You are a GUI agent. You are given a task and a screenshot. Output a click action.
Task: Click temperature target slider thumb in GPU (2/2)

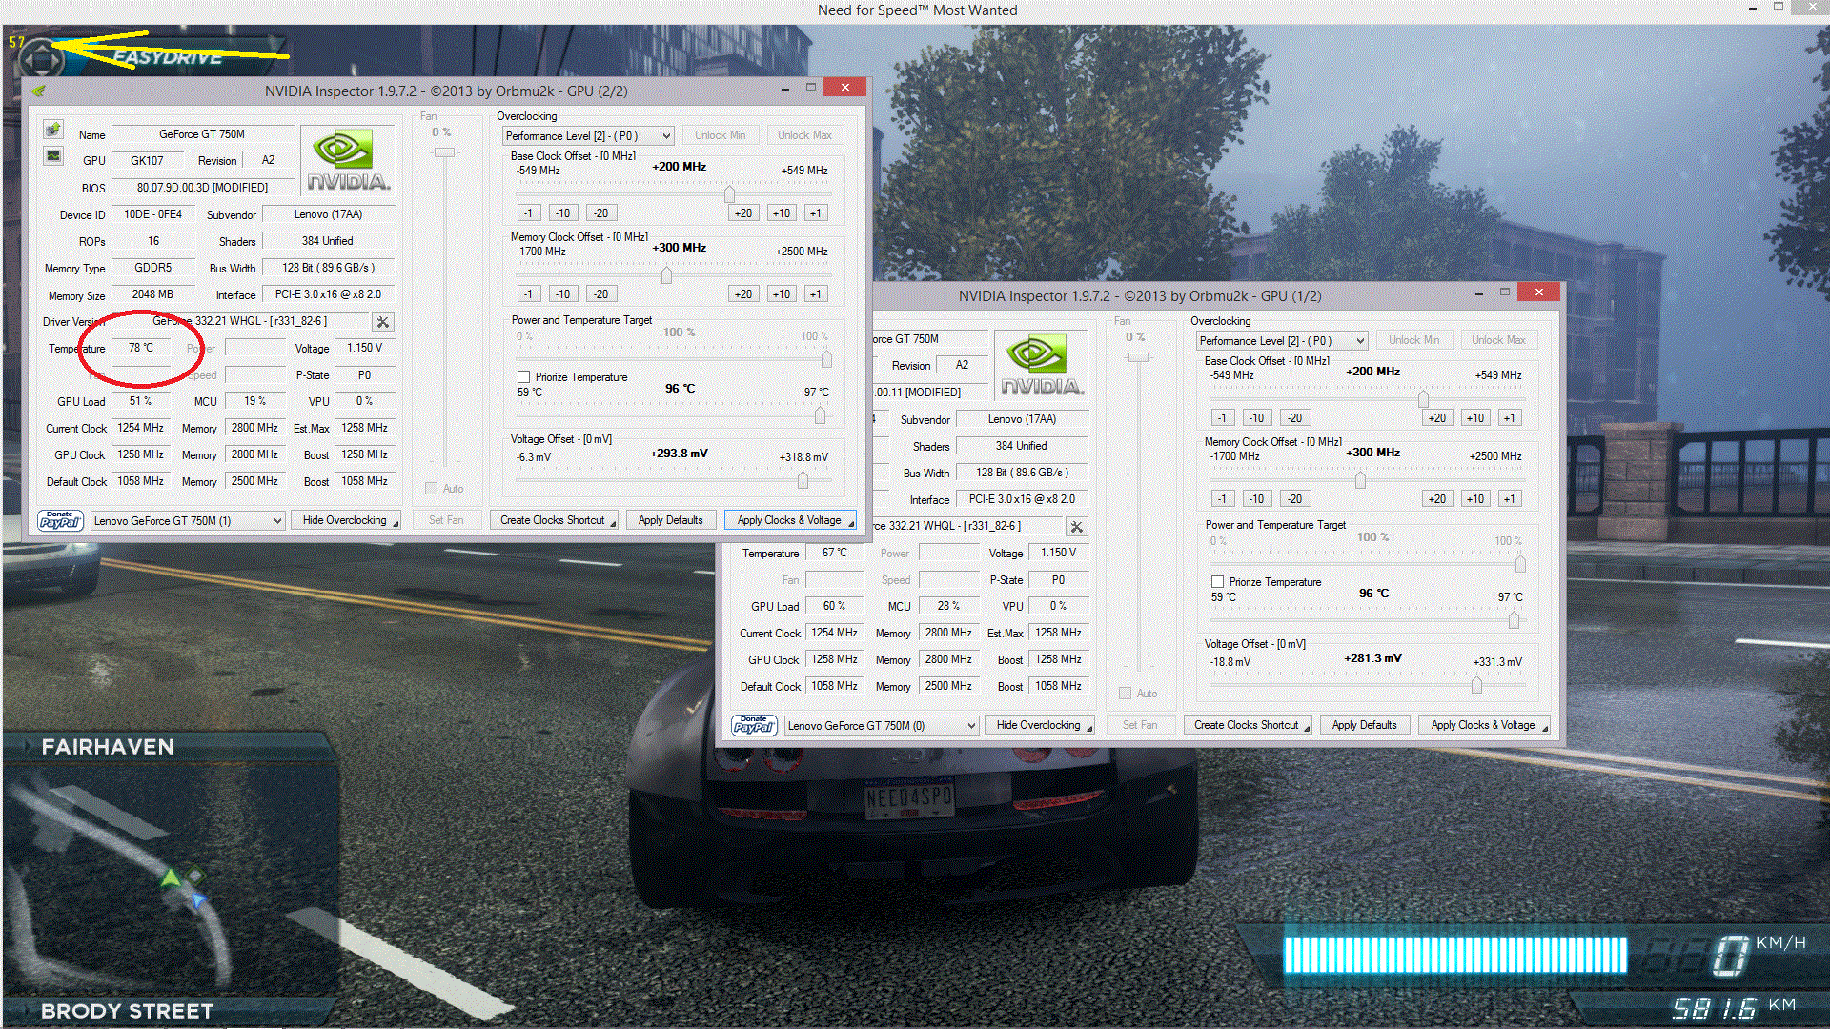pos(820,415)
